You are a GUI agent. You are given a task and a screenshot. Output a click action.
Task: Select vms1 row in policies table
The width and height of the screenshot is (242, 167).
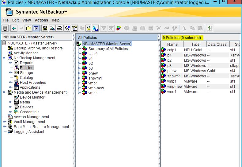(x=200, y=92)
